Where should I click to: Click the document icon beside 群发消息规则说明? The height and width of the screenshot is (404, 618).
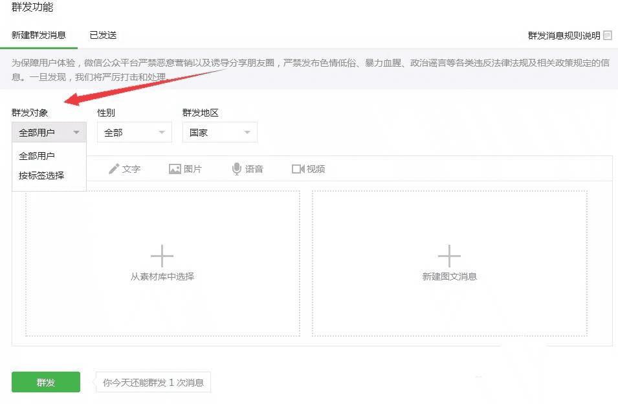pos(608,36)
